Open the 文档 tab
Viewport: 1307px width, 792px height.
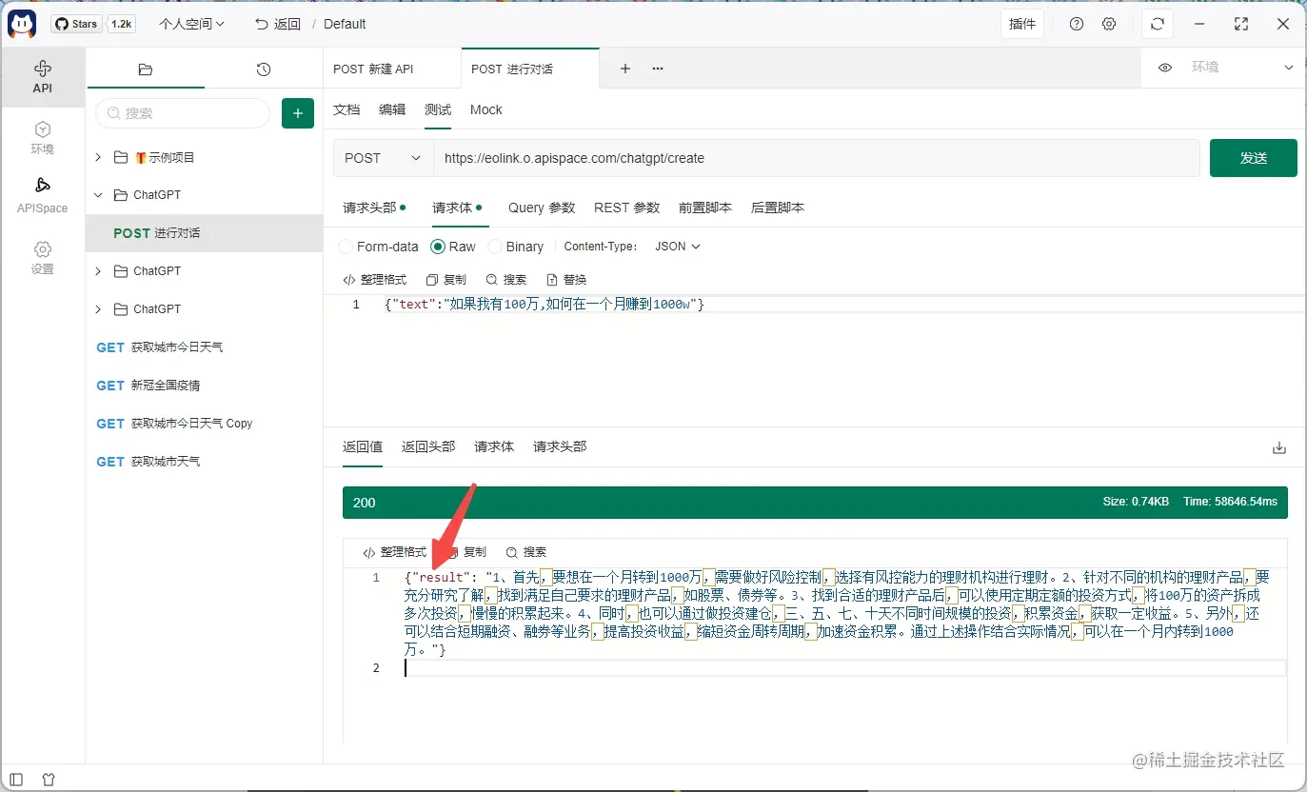(x=347, y=109)
